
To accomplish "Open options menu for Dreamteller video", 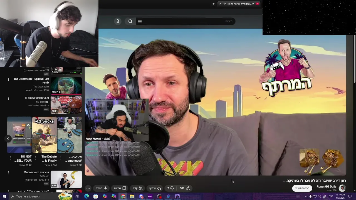I will click(x=9, y=79).
